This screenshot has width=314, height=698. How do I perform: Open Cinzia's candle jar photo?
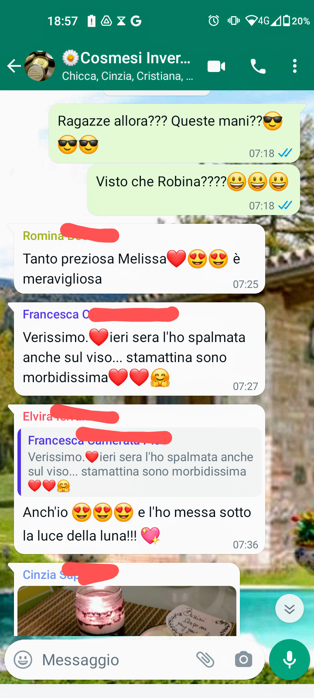coord(127,611)
